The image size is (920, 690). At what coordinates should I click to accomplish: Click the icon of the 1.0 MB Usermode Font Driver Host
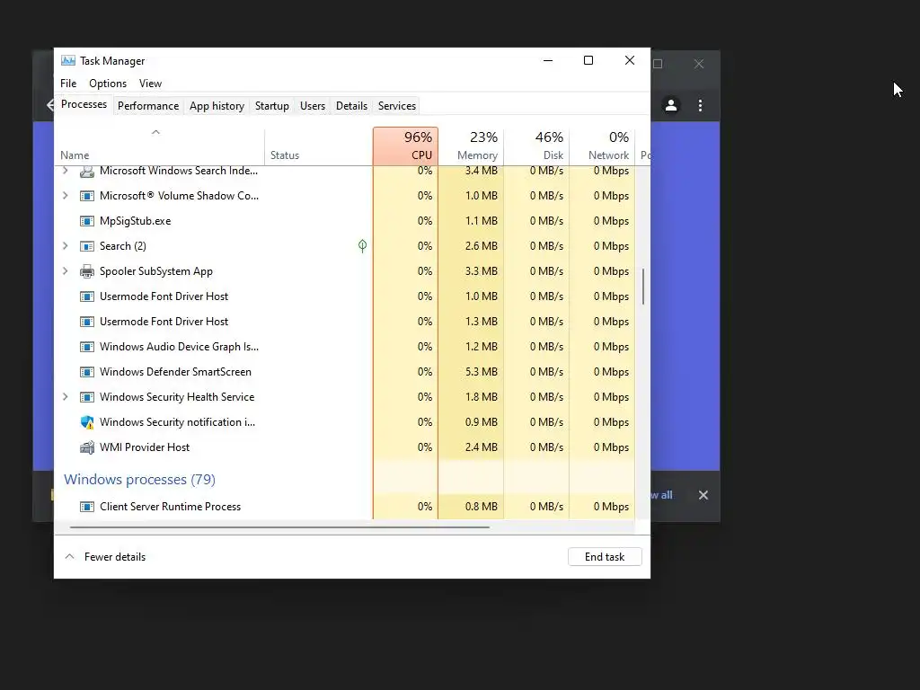pos(87,296)
